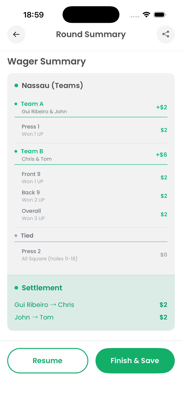Screen dimensions: 182x396
Task: Tap the back arrow icon
Action: [x=16, y=34]
